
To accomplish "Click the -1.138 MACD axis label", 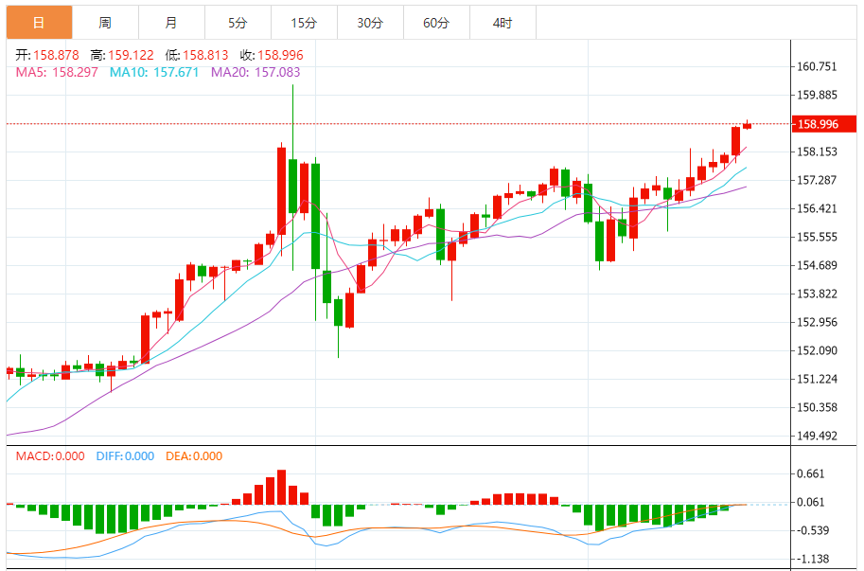I will [813, 559].
